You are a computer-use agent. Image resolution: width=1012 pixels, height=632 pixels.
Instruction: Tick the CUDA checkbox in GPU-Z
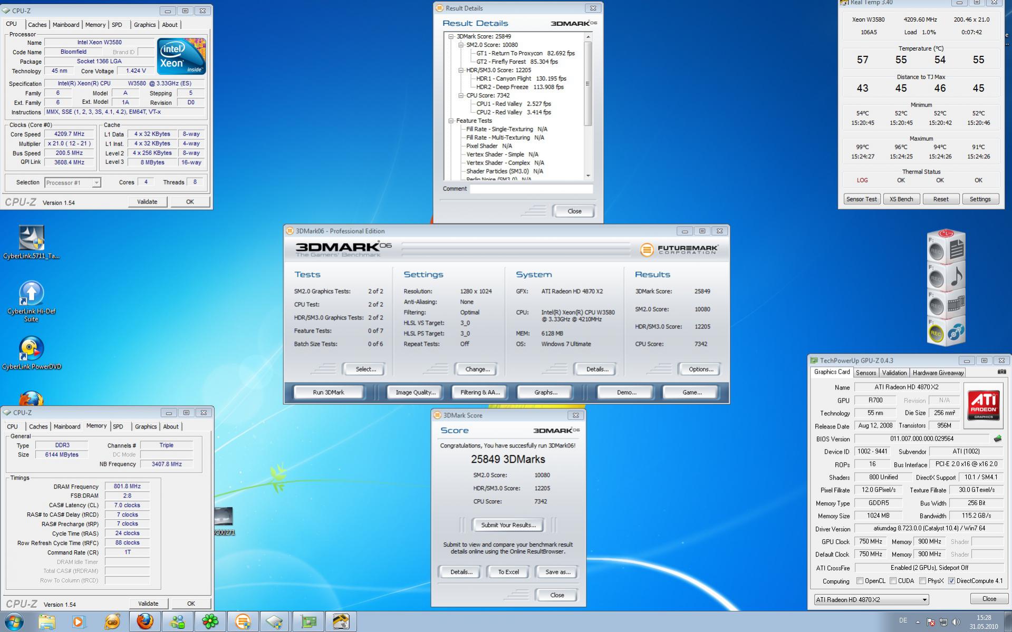893,581
